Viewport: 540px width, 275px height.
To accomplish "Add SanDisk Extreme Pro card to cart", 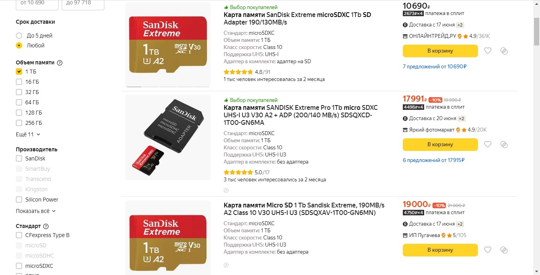I will tap(440, 145).
